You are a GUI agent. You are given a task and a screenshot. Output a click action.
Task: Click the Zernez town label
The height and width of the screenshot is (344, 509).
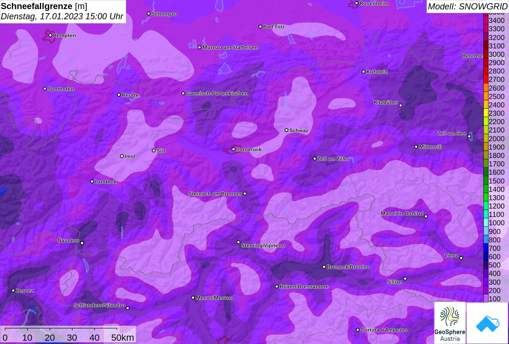coord(25,290)
